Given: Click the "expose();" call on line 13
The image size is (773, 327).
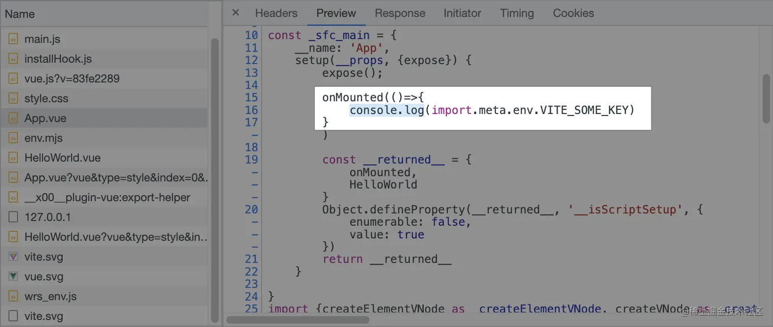Looking at the screenshot, I should click(x=352, y=73).
